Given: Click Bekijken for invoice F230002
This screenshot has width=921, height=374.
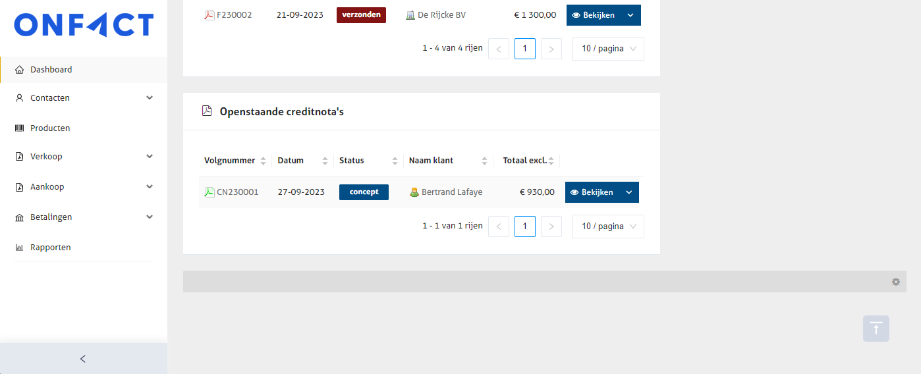Looking at the screenshot, I should 592,15.
